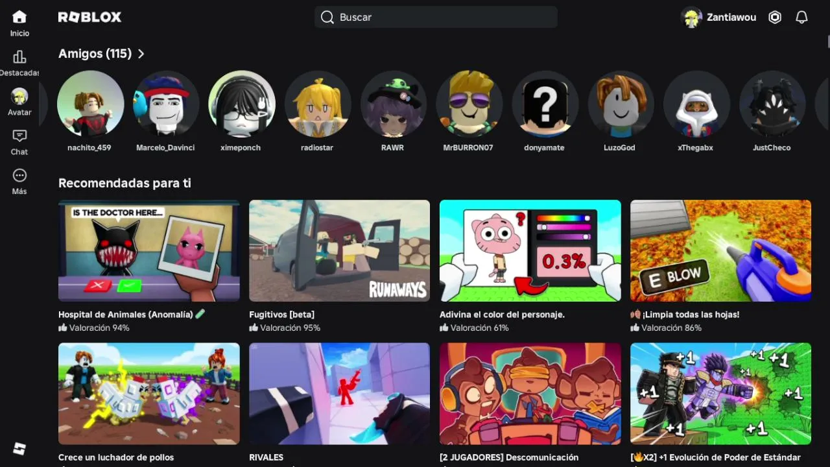Click the RAWR name label

[x=392, y=148]
